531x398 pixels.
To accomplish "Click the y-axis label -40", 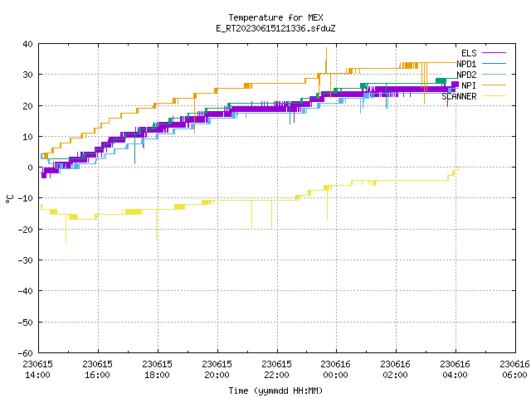I will pos(26,291).
